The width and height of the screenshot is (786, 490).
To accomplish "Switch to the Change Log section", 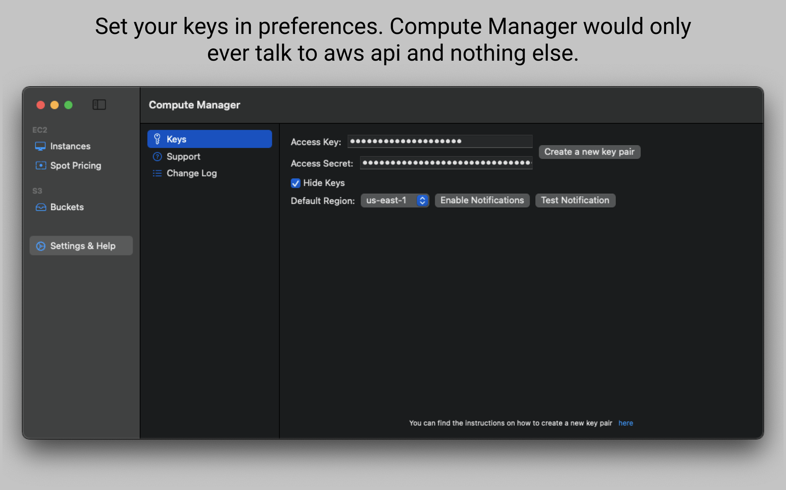I will 192,173.
